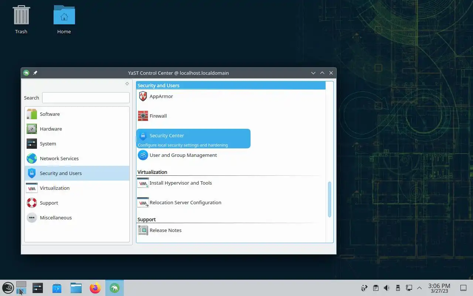This screenshot has height=296, width=473.
Task: Click Relocation Server Configuration icon
Action: (143, 202)
